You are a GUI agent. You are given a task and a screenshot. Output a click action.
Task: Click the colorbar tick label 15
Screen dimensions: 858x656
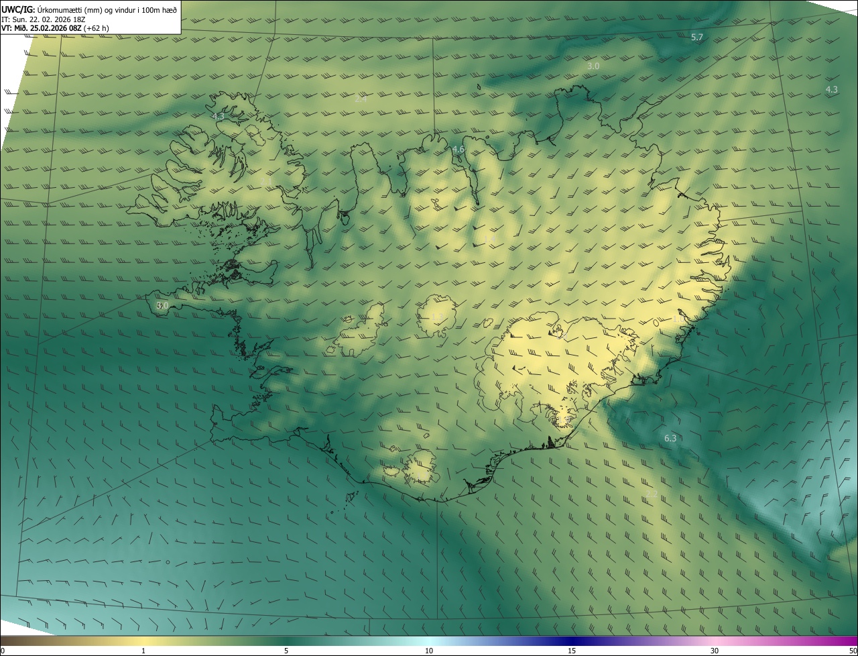572,651
